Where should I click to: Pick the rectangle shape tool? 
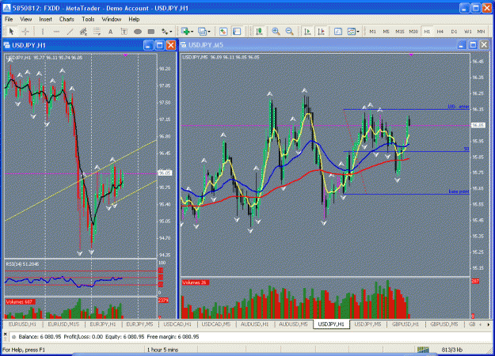pos(151,32)
